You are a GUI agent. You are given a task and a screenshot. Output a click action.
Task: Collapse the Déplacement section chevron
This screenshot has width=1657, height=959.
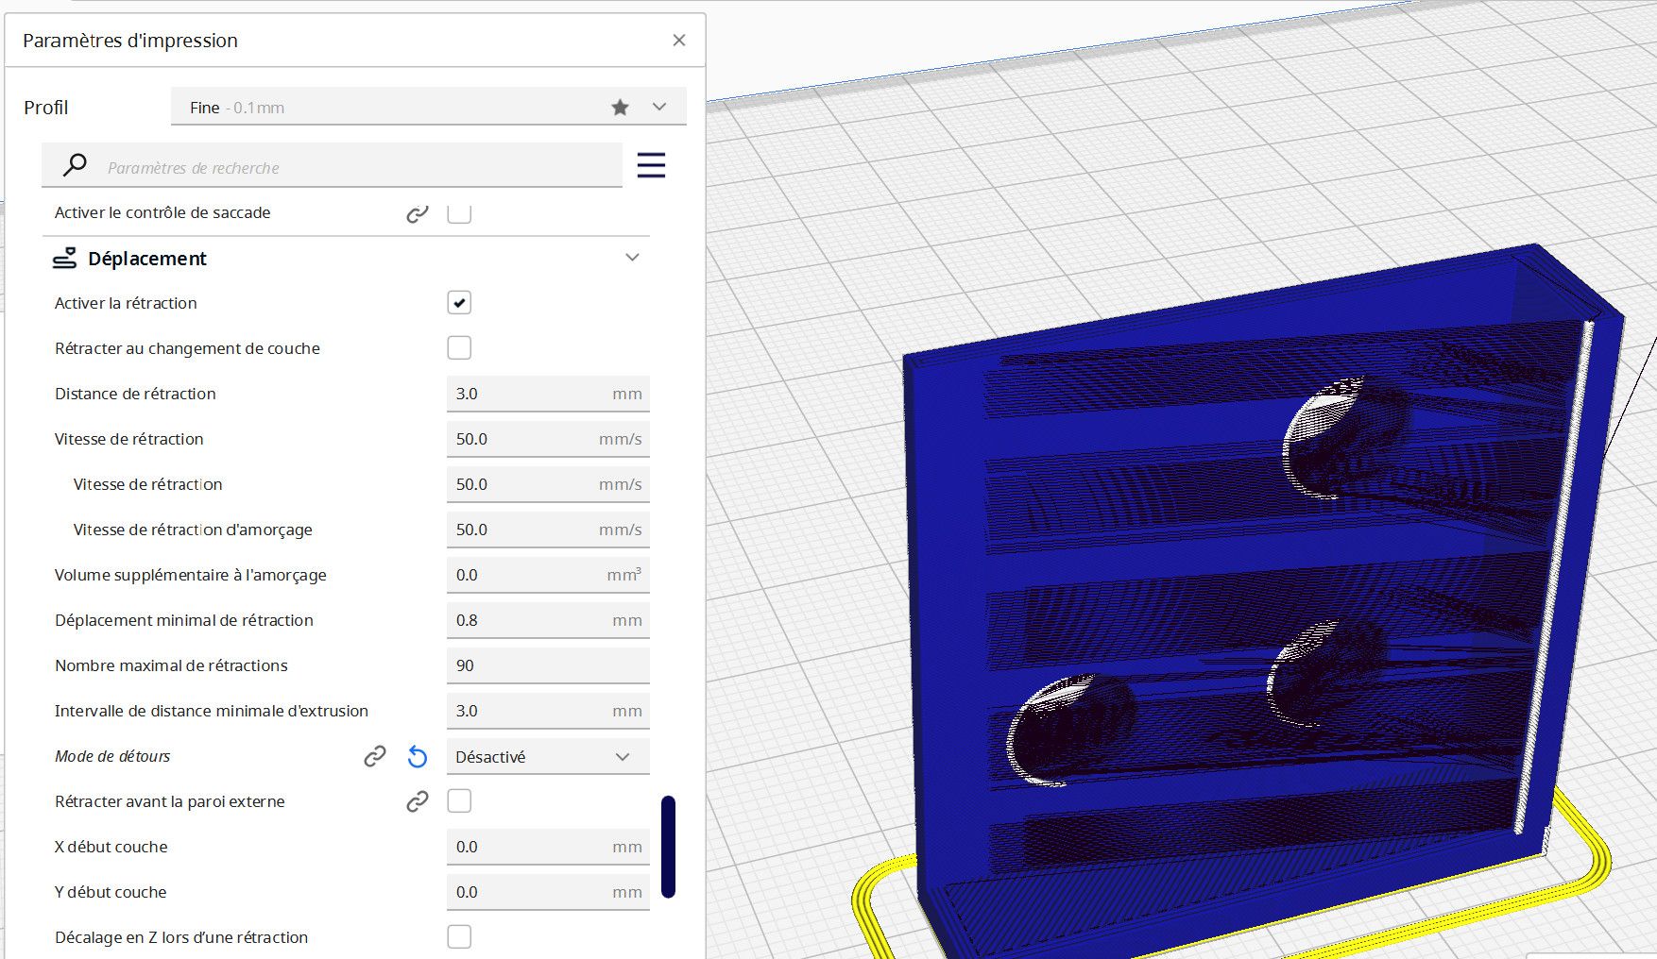(x=632, y=258)
